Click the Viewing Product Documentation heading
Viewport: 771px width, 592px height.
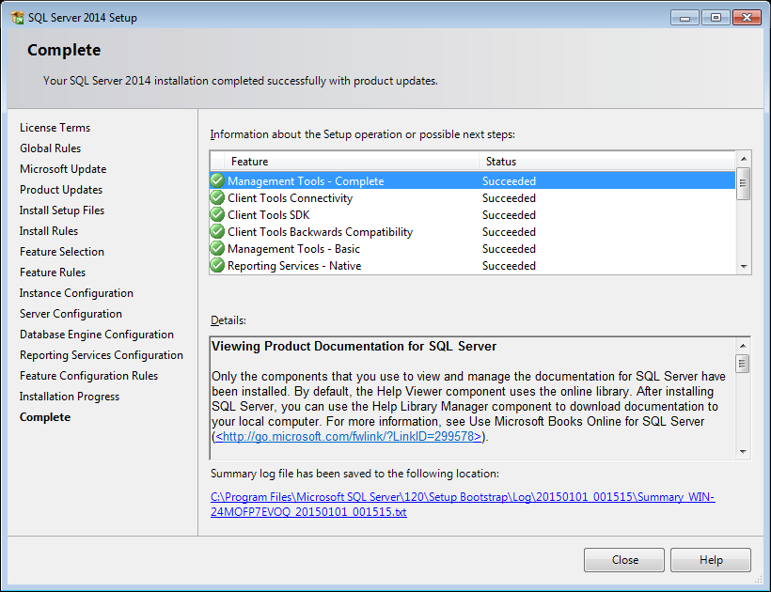click(354, 347)
